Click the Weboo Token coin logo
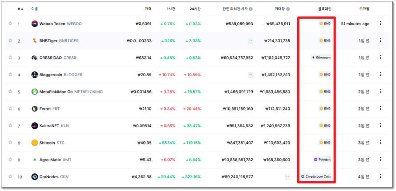Viewport: 396px width, 191px height. click(x=35, y=23)
